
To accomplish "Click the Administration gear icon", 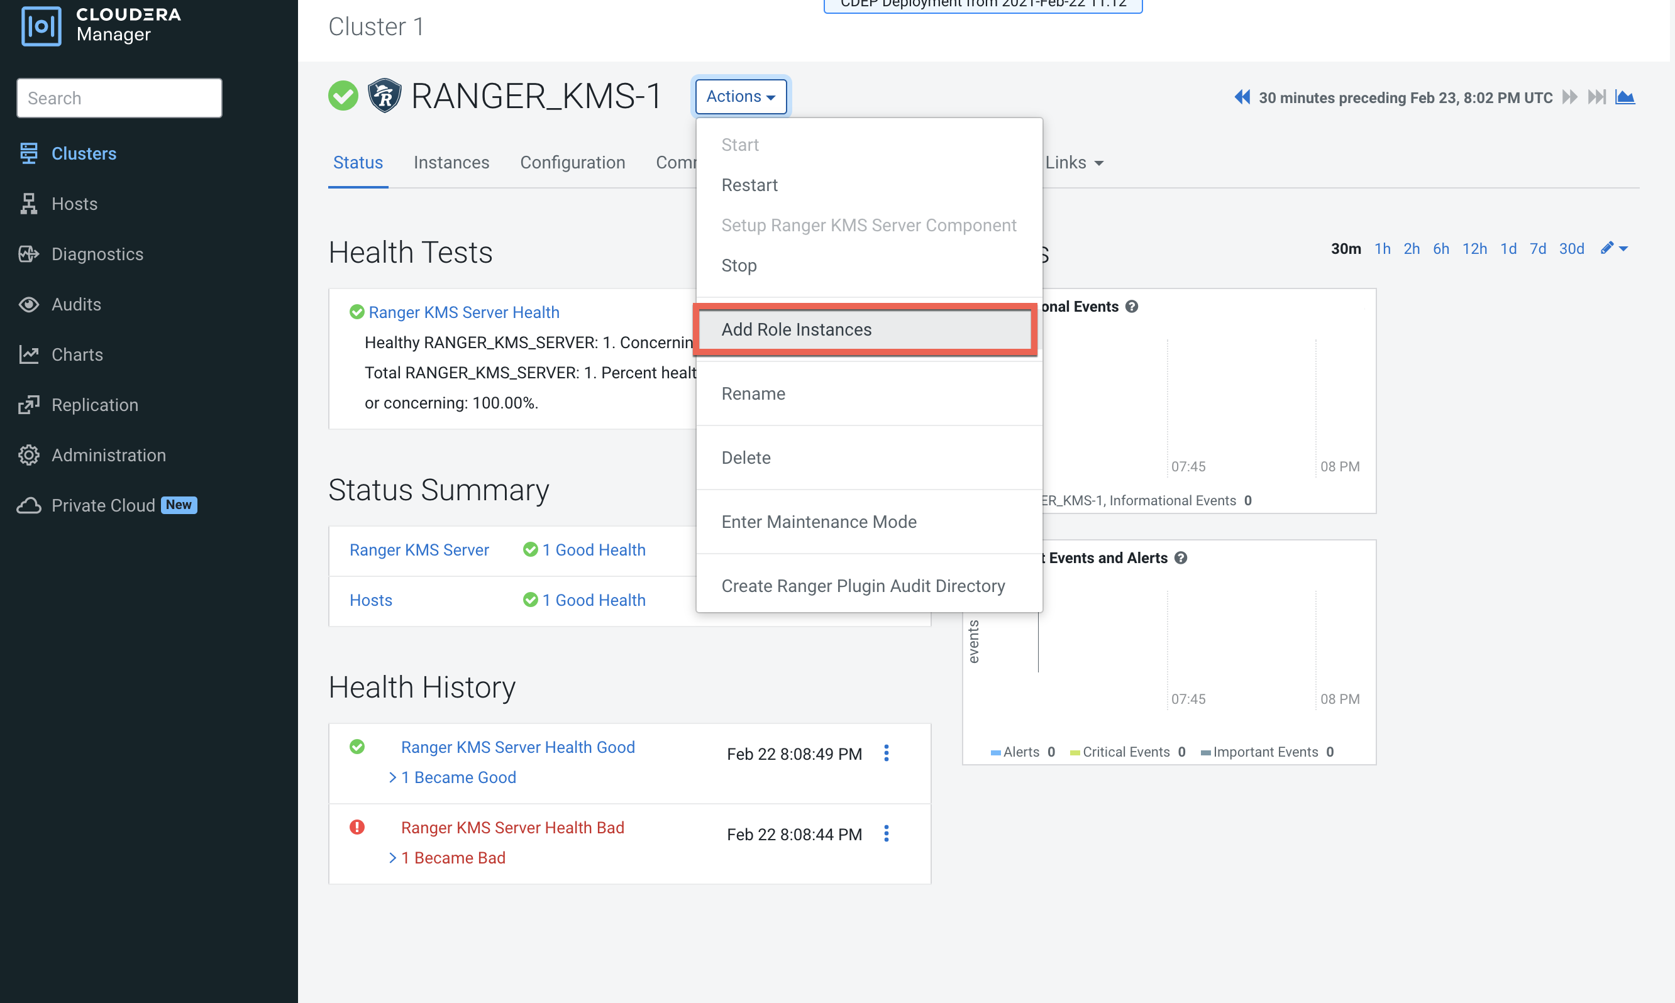I will coord(28,455).
